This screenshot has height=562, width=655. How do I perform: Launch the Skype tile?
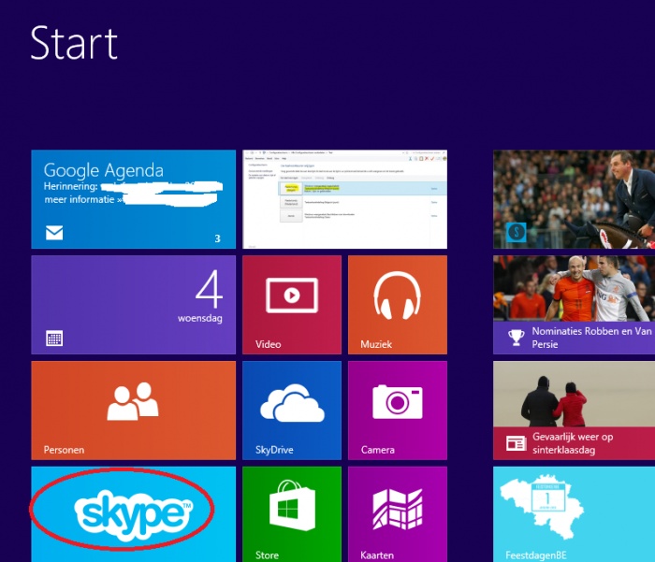(x=133, y=514)
